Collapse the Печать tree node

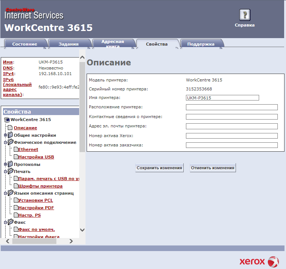tap(6, 171)
